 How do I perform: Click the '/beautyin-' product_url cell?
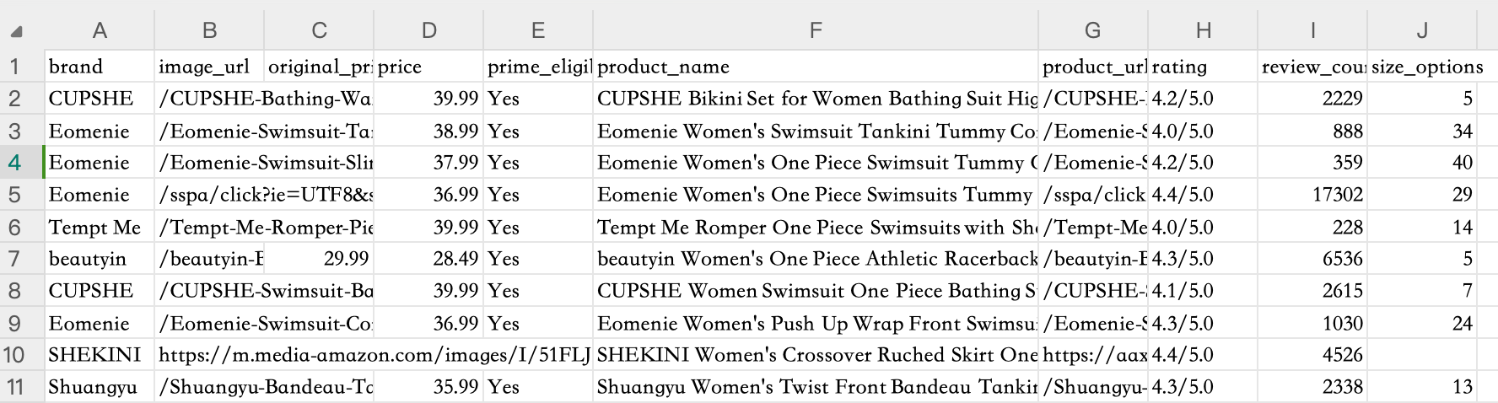coord(1093,259)
